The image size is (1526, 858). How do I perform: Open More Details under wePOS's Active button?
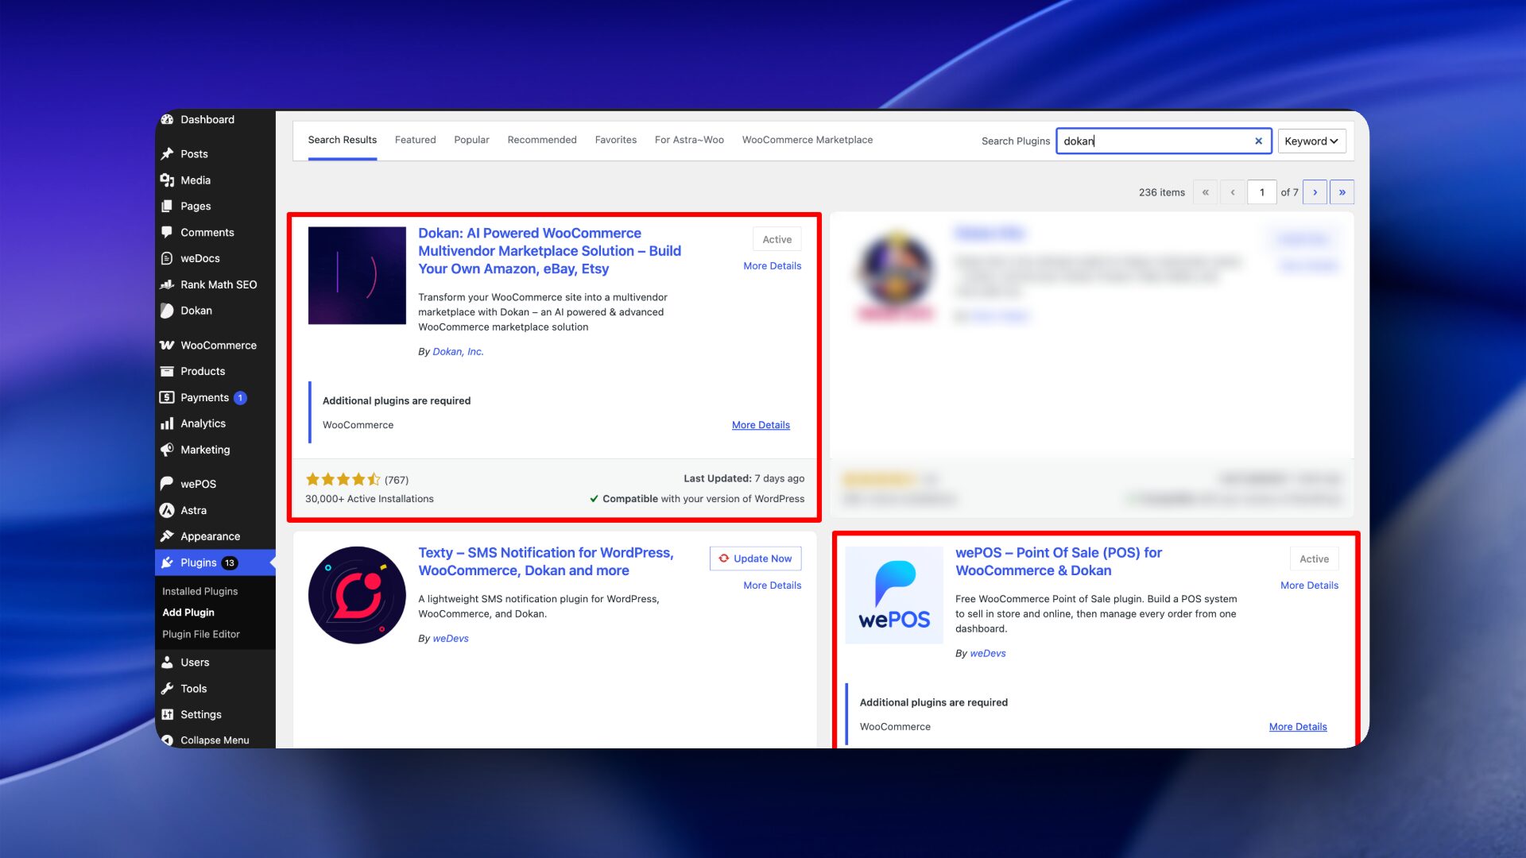1310,586
